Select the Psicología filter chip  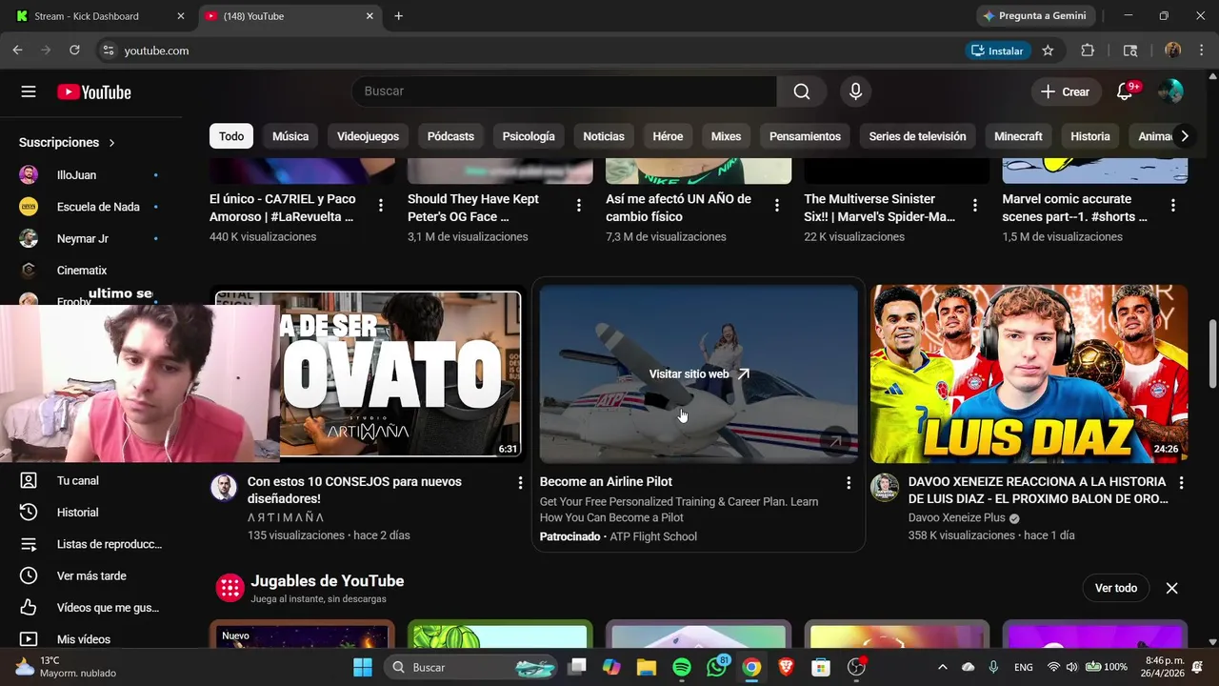click(x=529, y=136)
